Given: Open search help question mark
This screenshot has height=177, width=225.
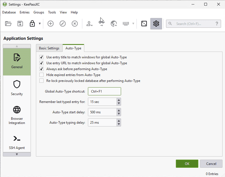Looking at the screenshot, I should coord(217,24).
